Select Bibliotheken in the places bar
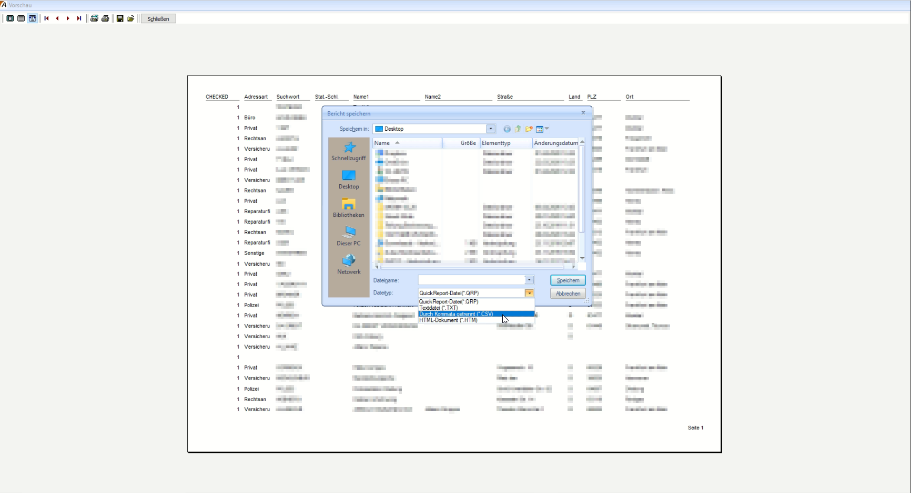 (x=349, y=208)
